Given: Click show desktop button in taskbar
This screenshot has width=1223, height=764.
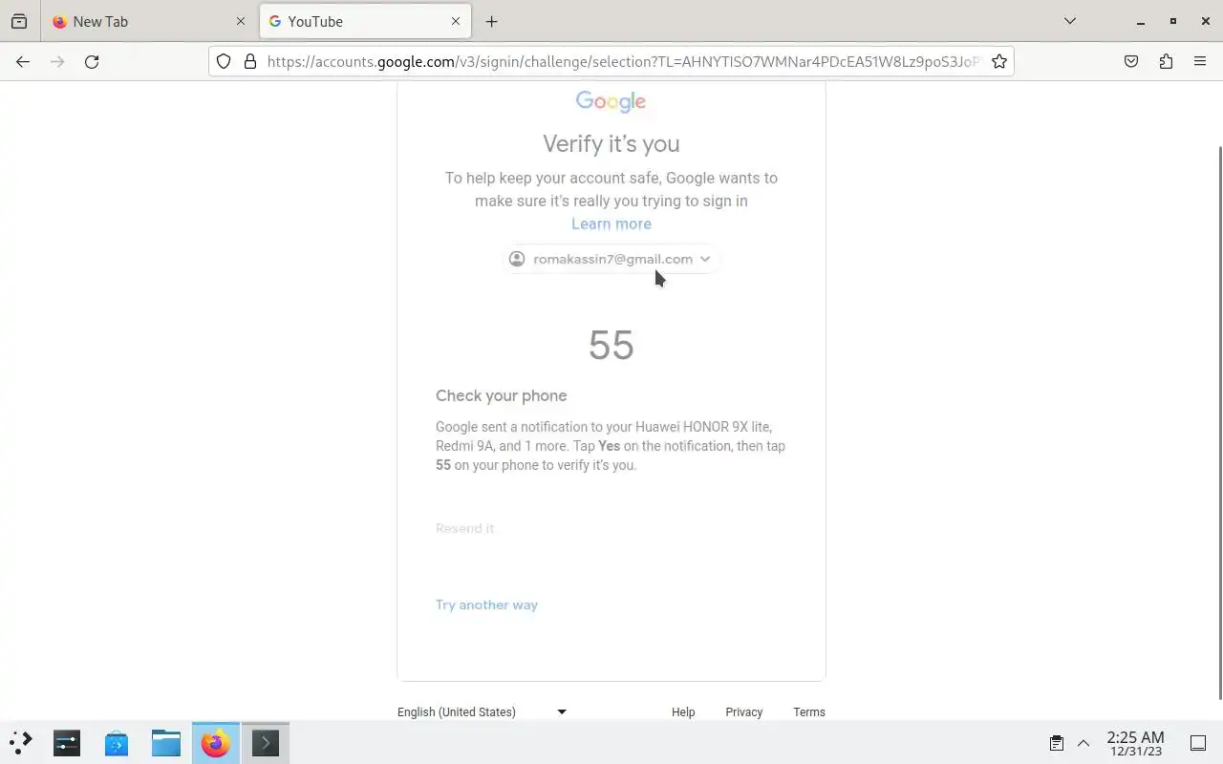Looking at the screenshot, I should pyautogui.click(x=1198, y=743).
